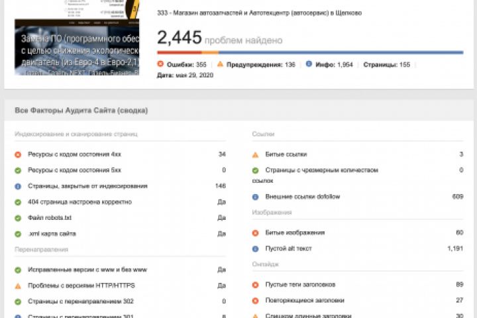Click the audit date text мая 29, 2020
Screen dimensions: 477x318
pos(194,75)
